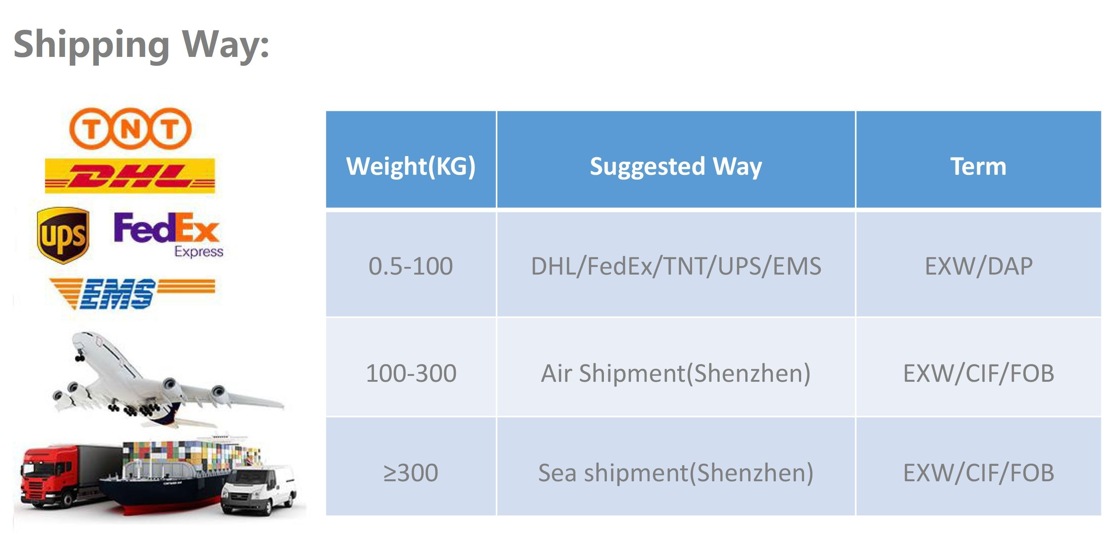Click the Weight(KG) column header

click(x=411, y=166)
